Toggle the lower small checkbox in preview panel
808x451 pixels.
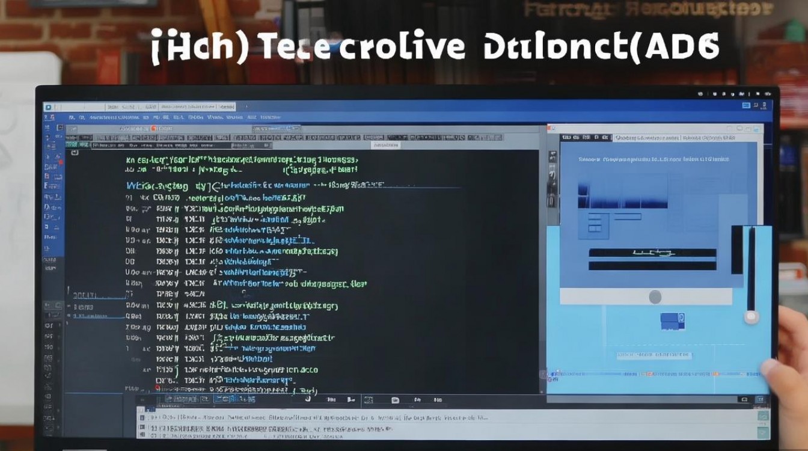594,229
